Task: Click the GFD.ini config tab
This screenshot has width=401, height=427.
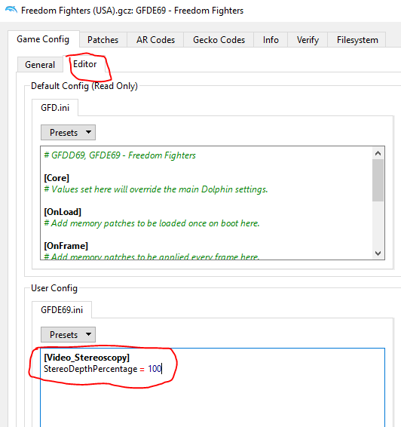Action: click(55, 108)
